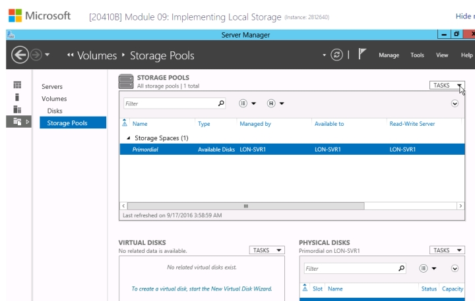Open the Manage menu
The height and width of the screenshot is (301, 475).
pos(389,55)
